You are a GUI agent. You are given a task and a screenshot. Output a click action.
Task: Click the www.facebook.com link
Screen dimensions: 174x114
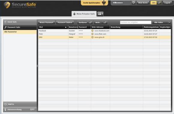(x=102, y=31)
